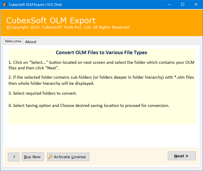Click instruction step 1 about the Select button
Image resolution: width=203 pixels, height=171 pixels.
[101, 65]
